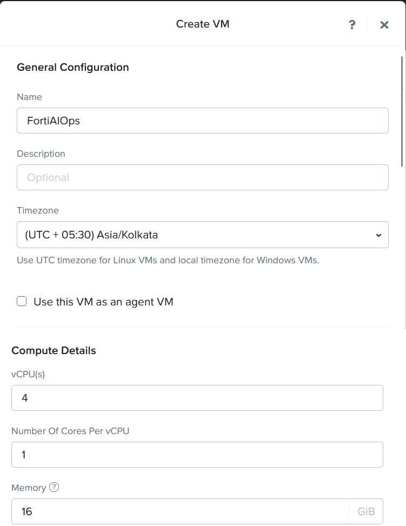Click the Memory value input field
The width and height of the screenshot is (406, 526).
pos(178,511)
